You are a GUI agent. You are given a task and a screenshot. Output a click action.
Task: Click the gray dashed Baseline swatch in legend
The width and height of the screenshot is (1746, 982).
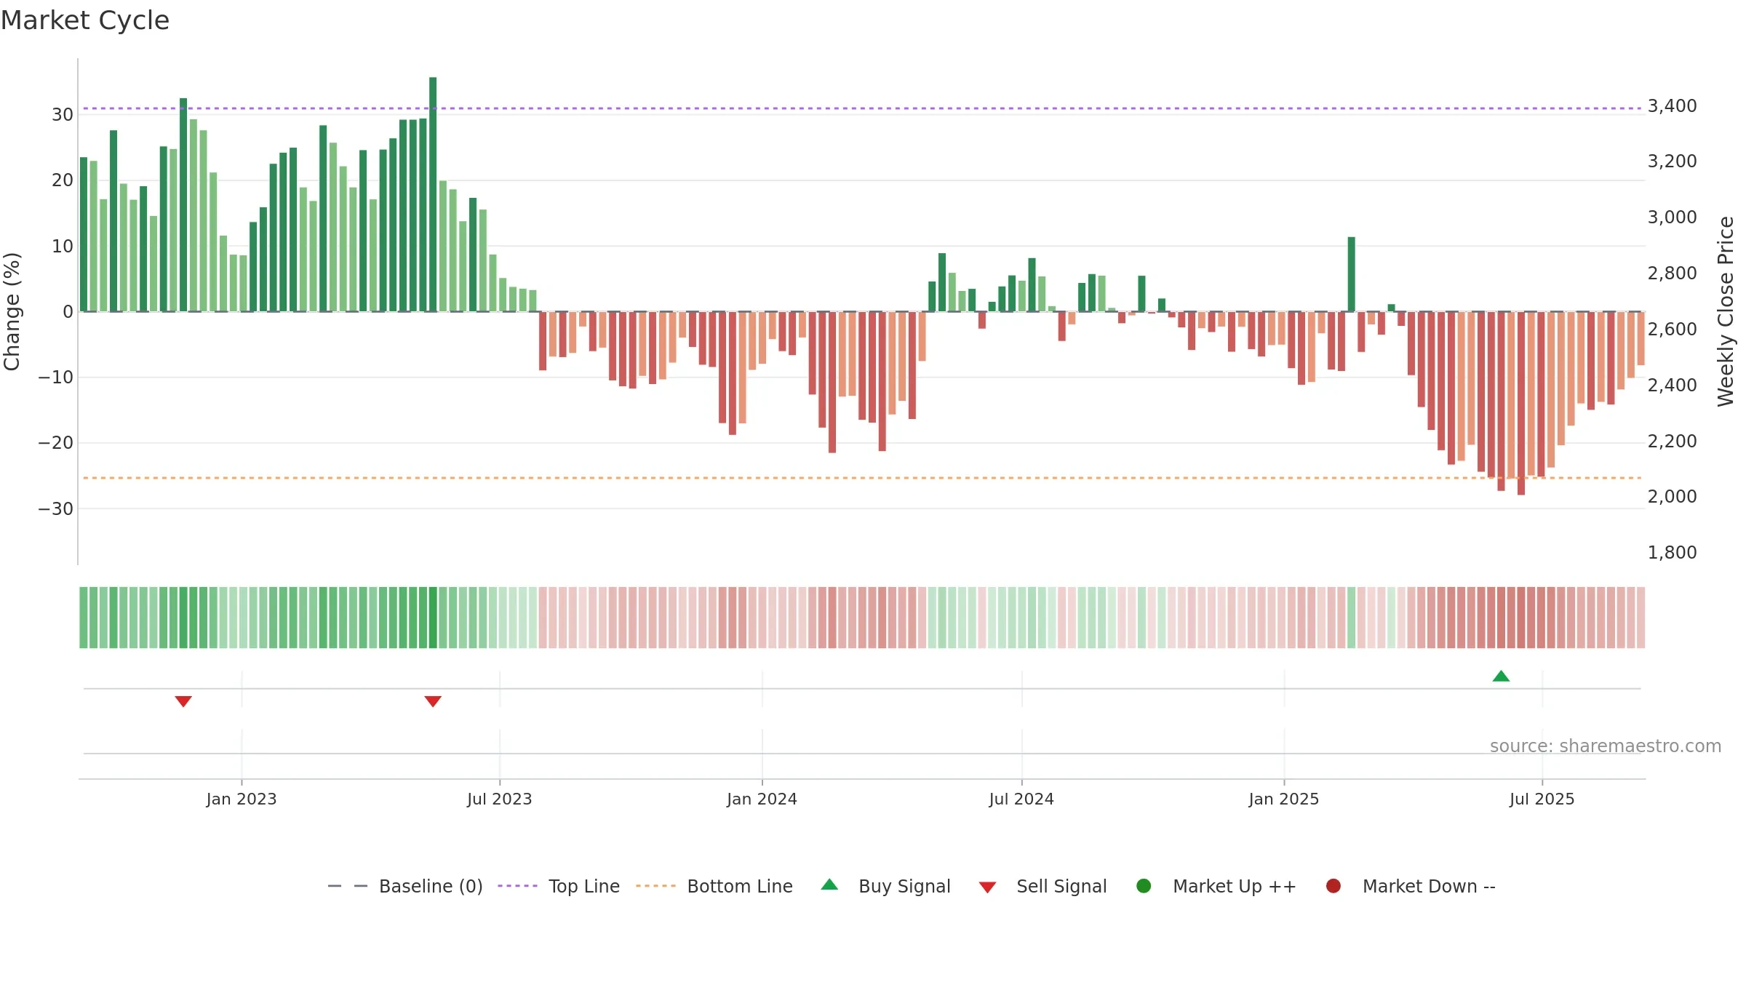(x=348, y=886)
